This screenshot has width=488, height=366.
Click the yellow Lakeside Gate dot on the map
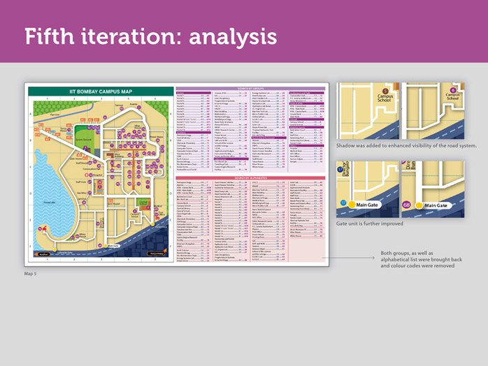point(55,249)
